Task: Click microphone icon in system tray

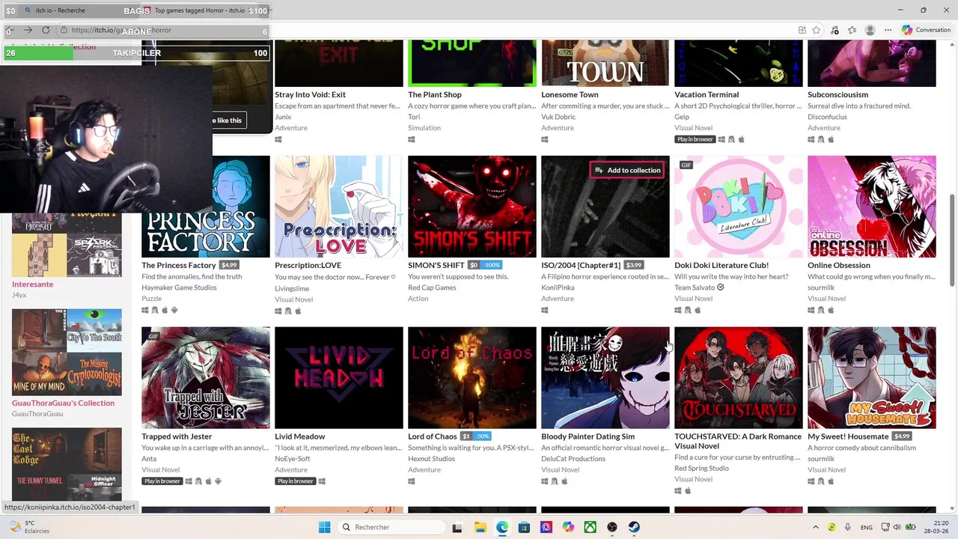Action: tap(847, 527)
